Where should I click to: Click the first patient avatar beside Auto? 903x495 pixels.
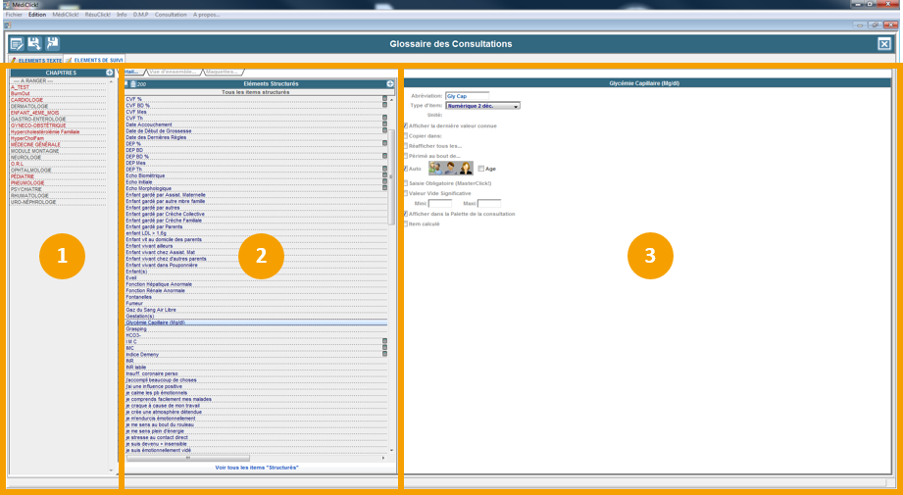click(x=435, y=169)
